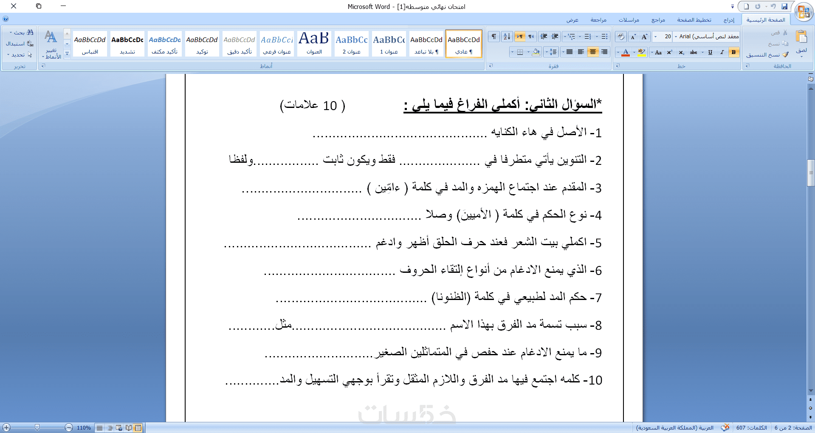Open the Select (تحديد) options
The image size is (815, 433).
coord(20,55)
